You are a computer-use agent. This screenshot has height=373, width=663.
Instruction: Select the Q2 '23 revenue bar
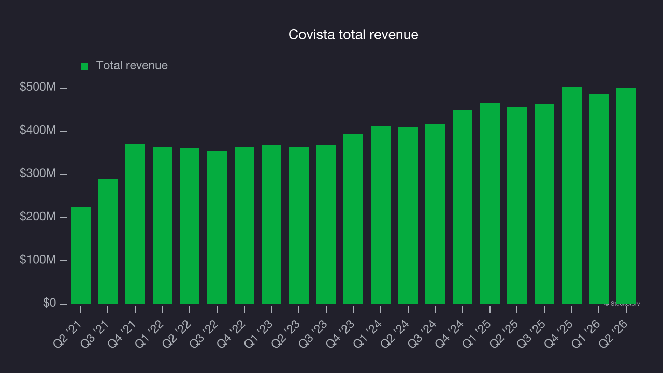pyautogui.click(x=299, y=225)
